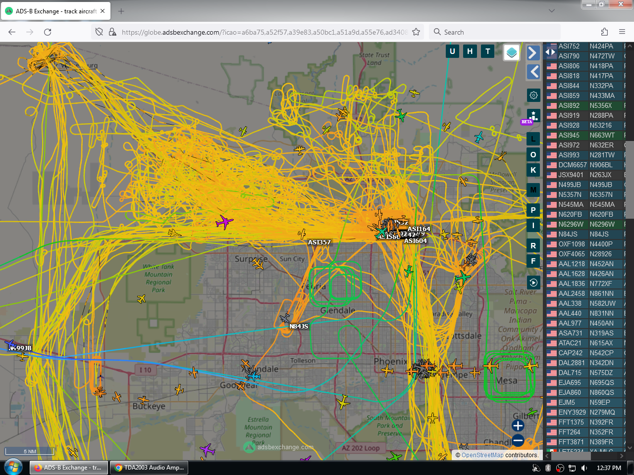Toggle the I map button
This screenshot has width=634, height=475.
[x=533, y=225]
